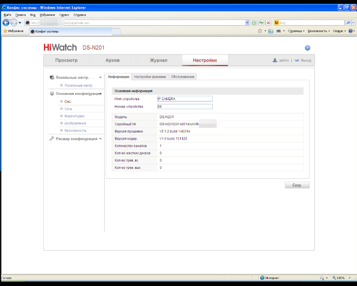The height and width of the screenshot is (286, 357).
Task: Switch to the Архив tab
Action: 112,61
